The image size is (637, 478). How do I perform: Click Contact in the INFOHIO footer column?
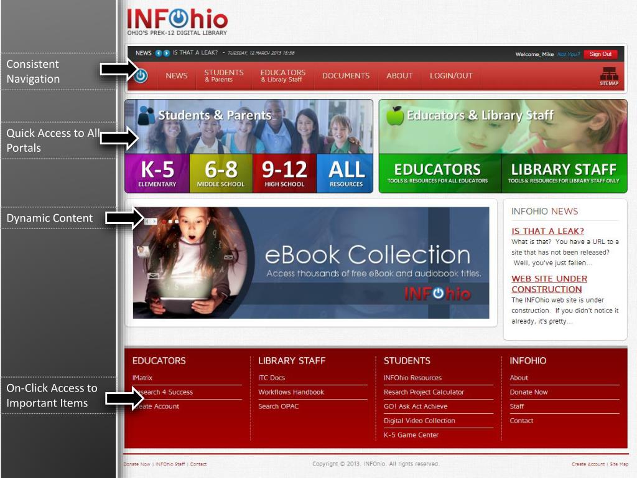(x=521, y=420)
